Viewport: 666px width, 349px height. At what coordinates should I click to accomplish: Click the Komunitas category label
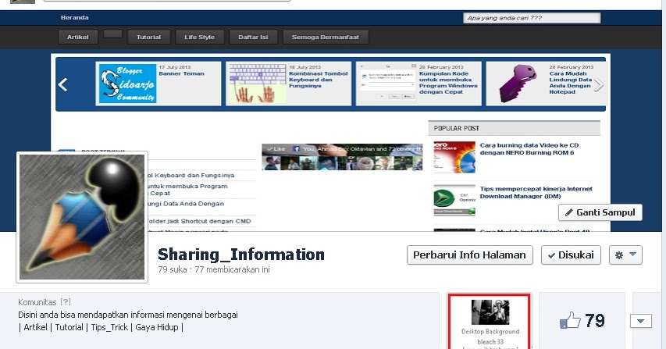(x=37, y=302)
